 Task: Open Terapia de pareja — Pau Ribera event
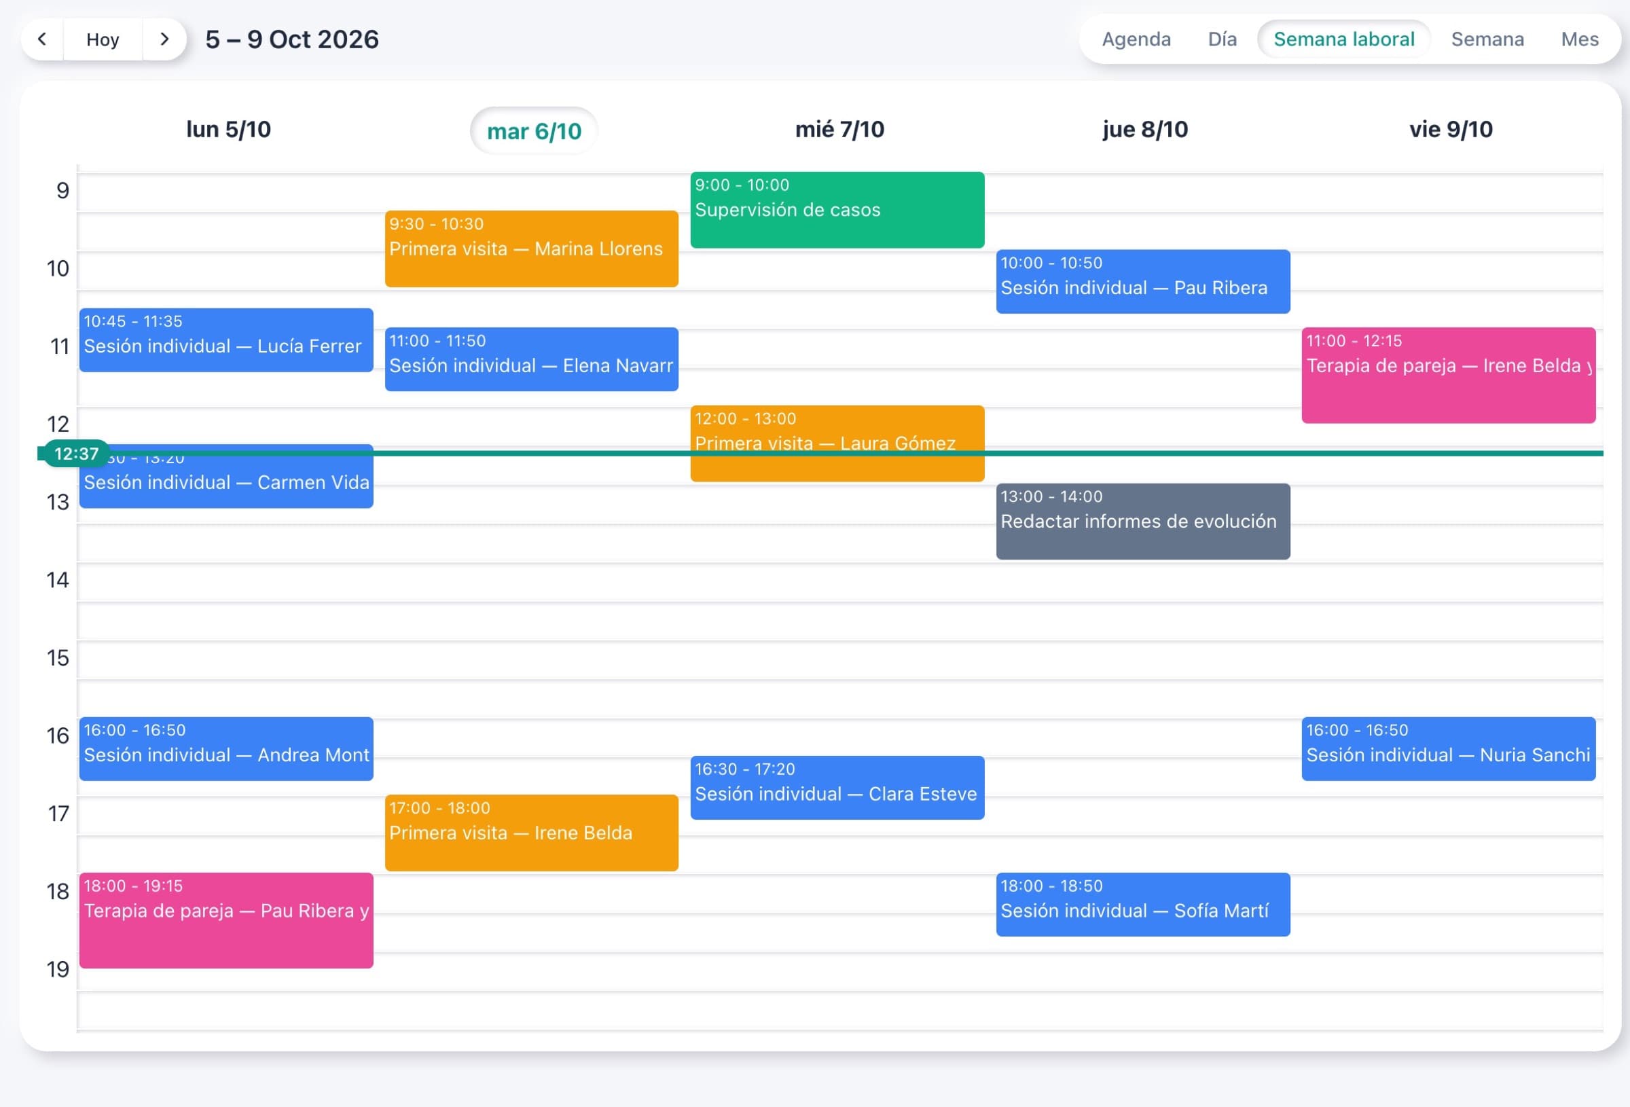(x=226, y=920)
